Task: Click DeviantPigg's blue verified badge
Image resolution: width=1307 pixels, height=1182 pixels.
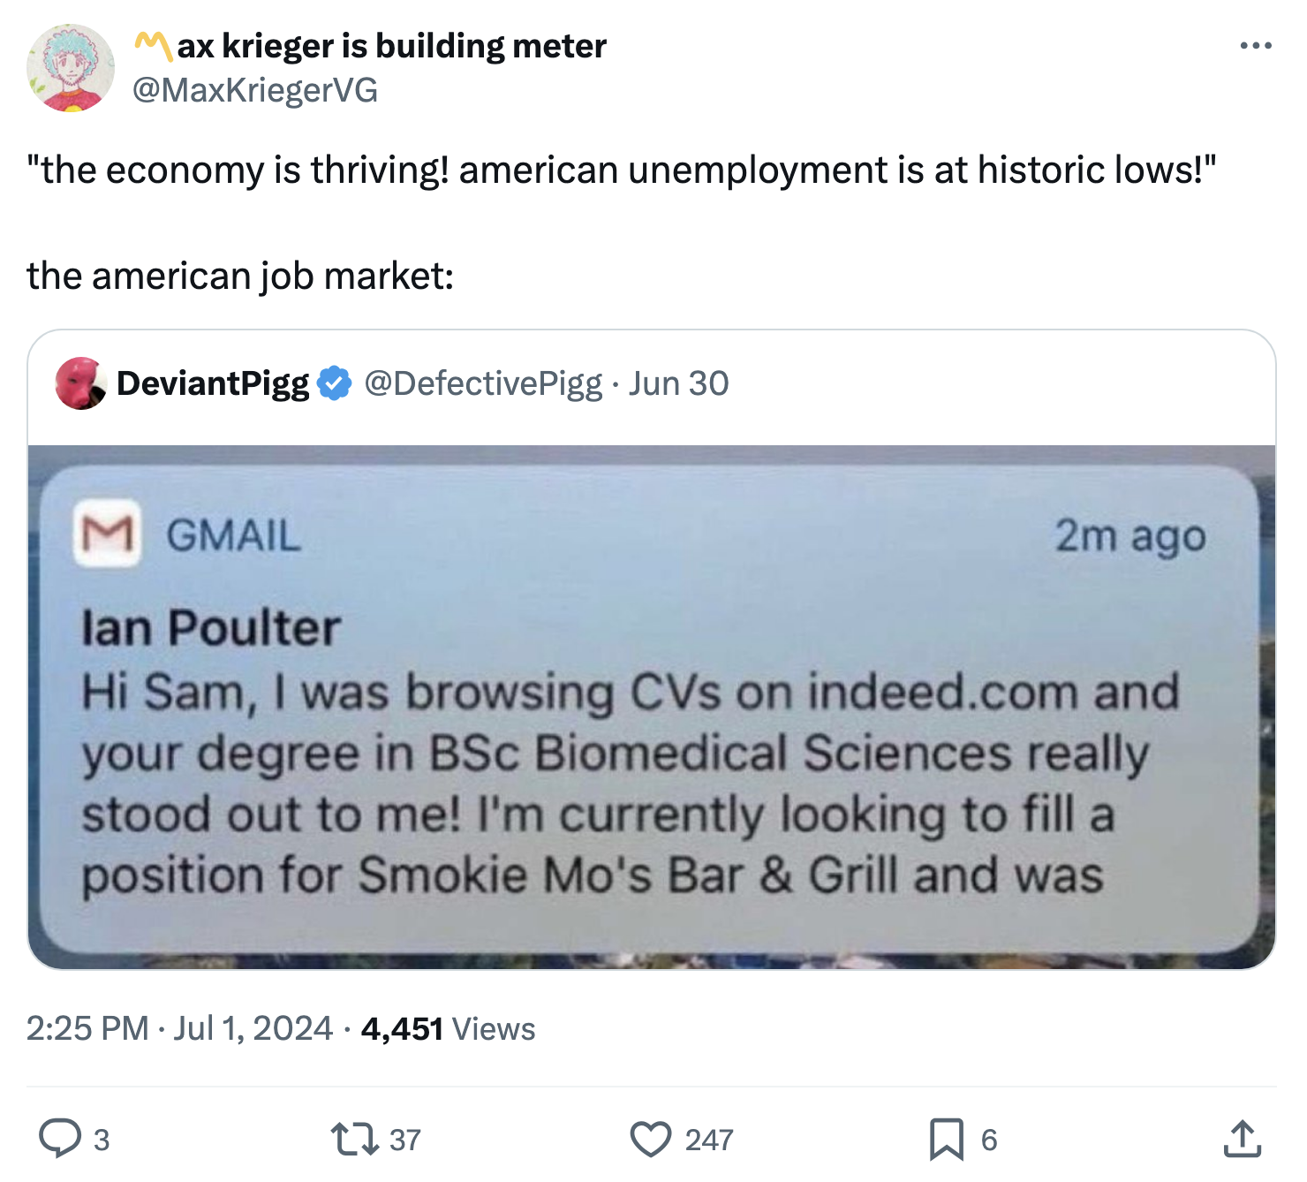Action: 335,383
